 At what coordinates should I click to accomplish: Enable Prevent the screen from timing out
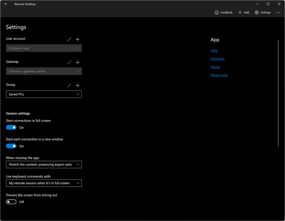[11, 202]
